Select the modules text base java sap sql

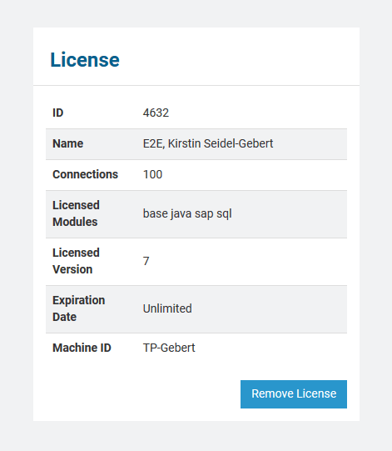[x=187, y=213]
